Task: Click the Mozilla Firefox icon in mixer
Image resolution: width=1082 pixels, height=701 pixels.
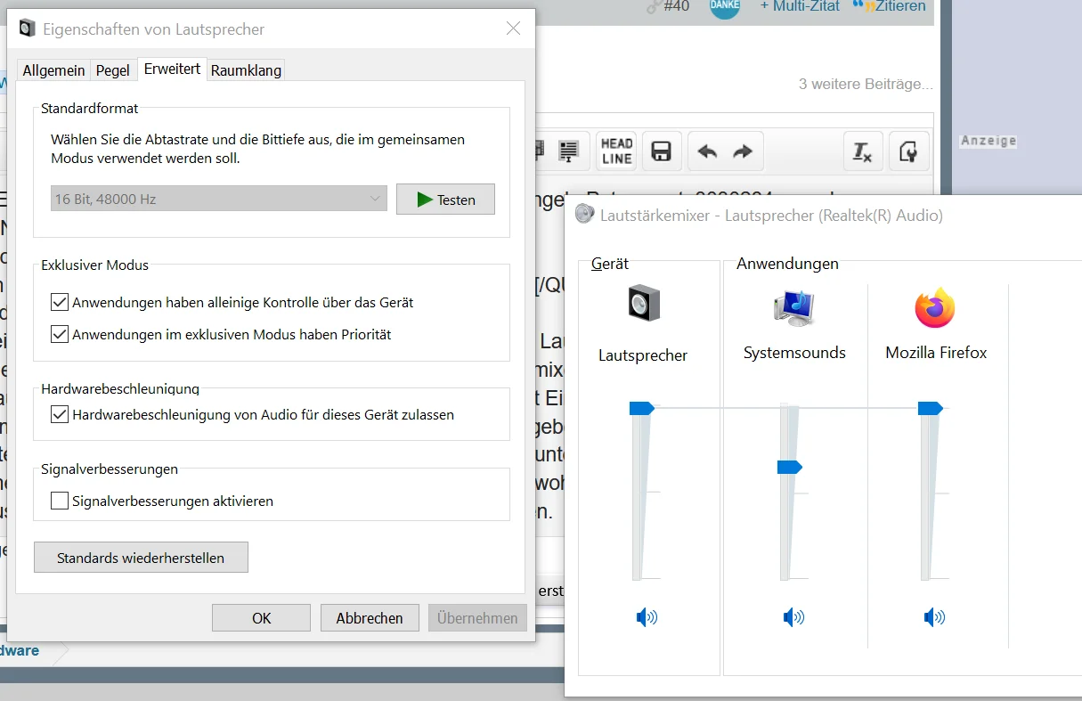Action: pos(935,307)
